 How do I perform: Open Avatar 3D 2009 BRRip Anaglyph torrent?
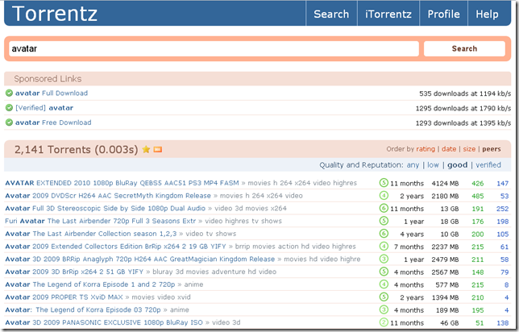[x=140, y=259]
